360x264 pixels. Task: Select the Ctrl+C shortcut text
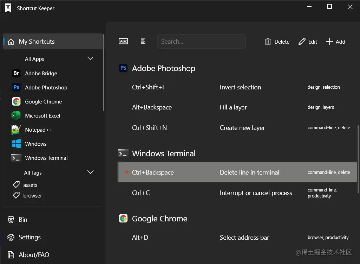click(x=141, y=193)
